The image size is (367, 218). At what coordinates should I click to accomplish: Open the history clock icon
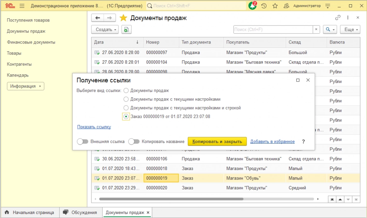(x=264, y=6)
